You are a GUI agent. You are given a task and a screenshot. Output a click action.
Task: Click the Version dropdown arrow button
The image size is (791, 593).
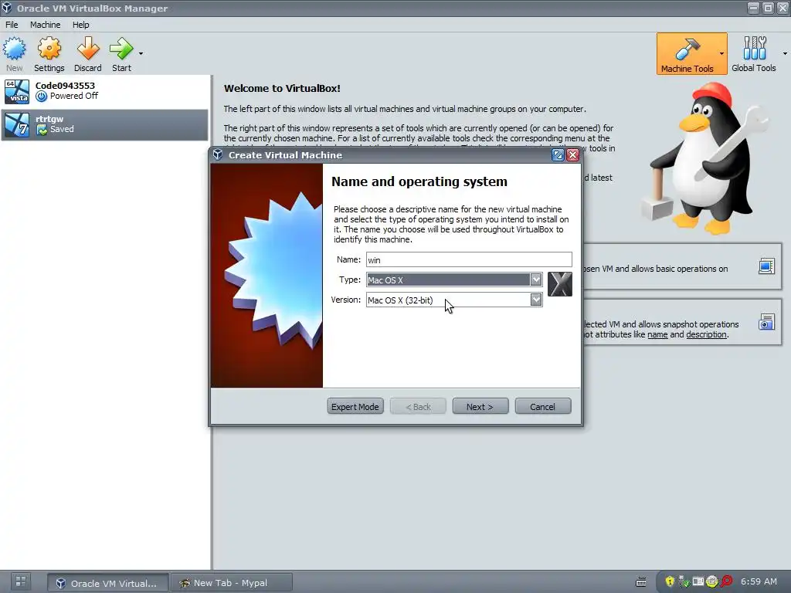[x=536, y=300]
